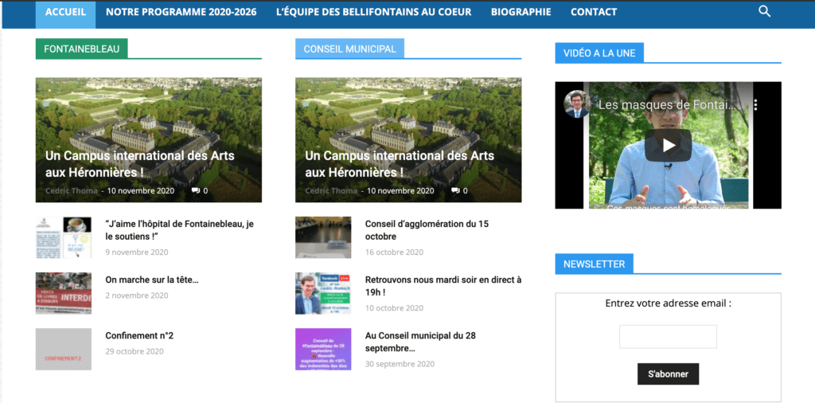Click "10 novembre 2020" in Fontainebleau featured post
This screenshot has width=815, height=403.
click(x=141, y=191)
